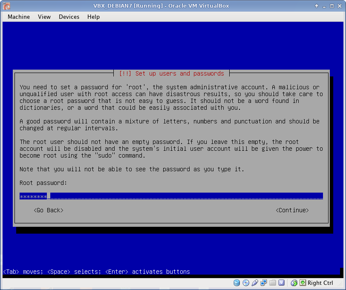The height and width of the screenshot is (290, 346).
Task: Open the View menu
Action: coord(44,17)
